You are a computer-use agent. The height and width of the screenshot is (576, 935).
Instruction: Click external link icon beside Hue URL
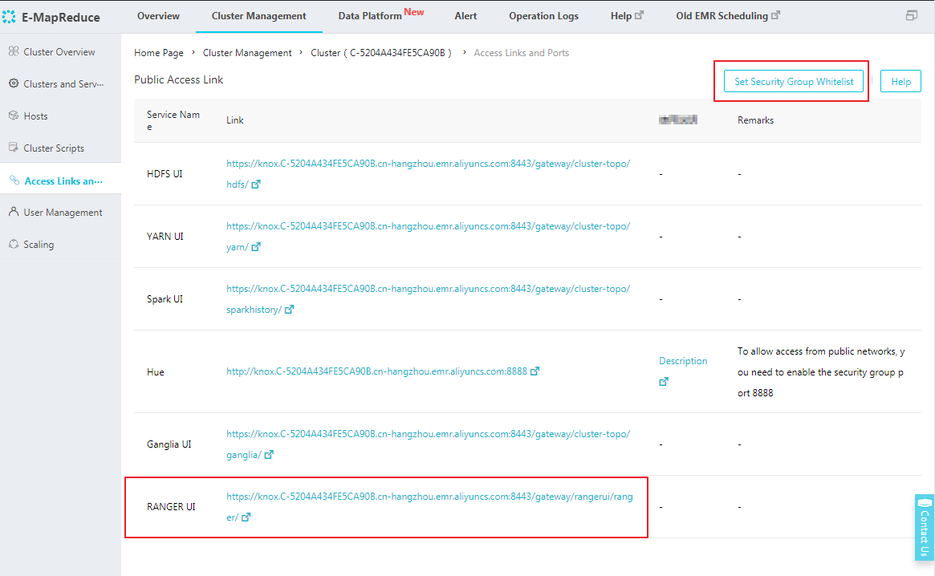pos(535,371)
